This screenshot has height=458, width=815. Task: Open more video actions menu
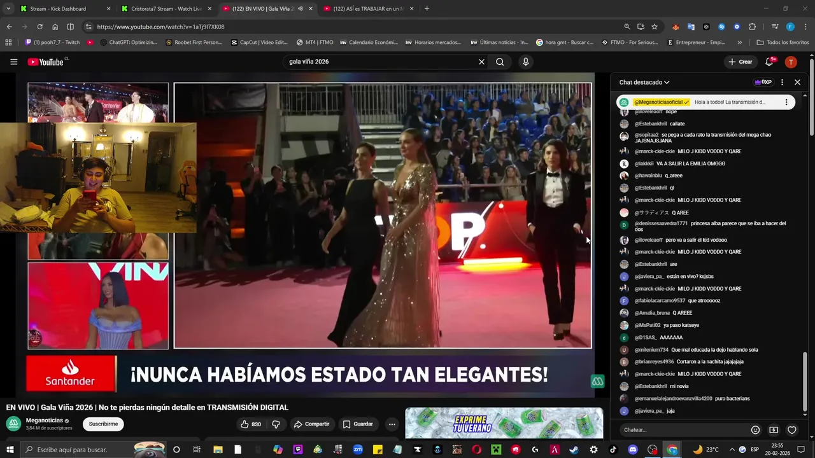(392, 424)
